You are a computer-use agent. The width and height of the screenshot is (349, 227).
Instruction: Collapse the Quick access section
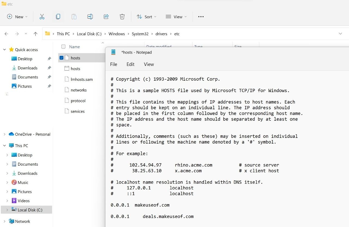point(4,49)
